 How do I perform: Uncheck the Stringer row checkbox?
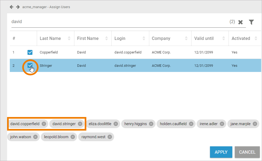click(x=30, y=65)
